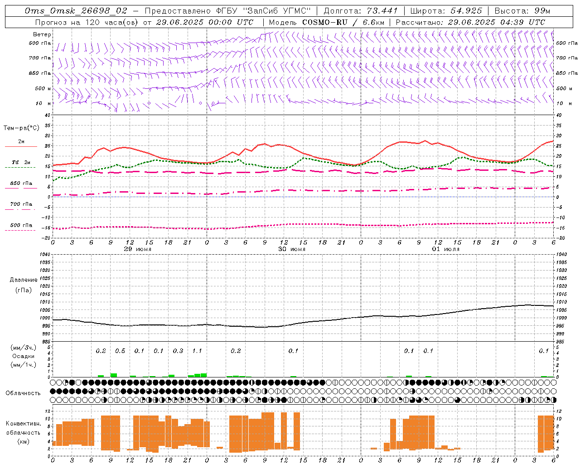Click the (мм/3ч.) precipitation unit label
580x464 pixels.
(24, 348)
